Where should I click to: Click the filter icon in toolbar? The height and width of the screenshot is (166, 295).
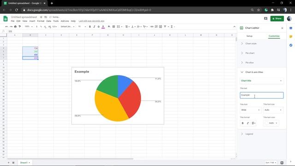point(165,27)
